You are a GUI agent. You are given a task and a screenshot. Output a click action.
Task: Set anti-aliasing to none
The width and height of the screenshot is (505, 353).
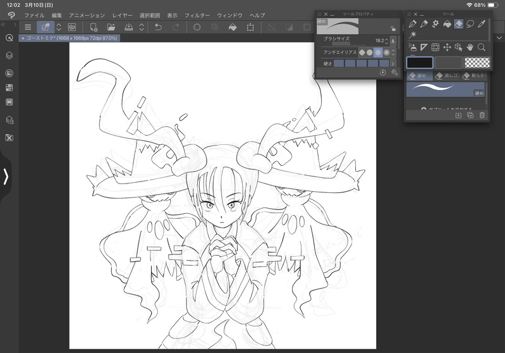362,53
